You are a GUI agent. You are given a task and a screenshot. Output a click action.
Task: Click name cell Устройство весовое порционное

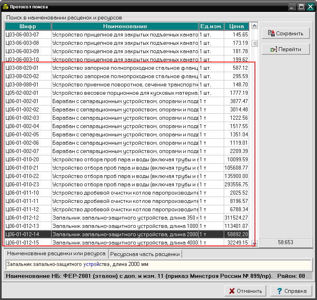pyautogui.click(x=125, y=93)
